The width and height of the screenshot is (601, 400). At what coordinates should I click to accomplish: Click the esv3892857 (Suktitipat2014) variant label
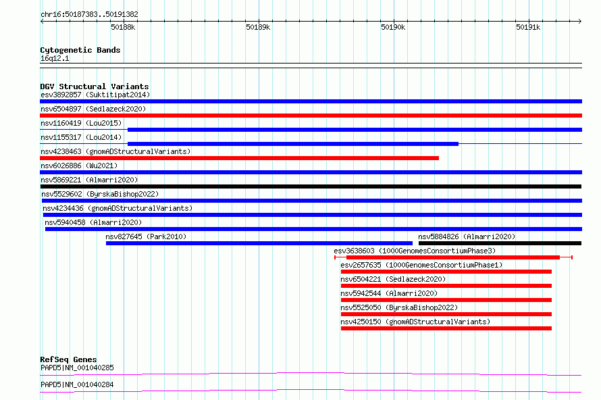(x=95, y=95)
